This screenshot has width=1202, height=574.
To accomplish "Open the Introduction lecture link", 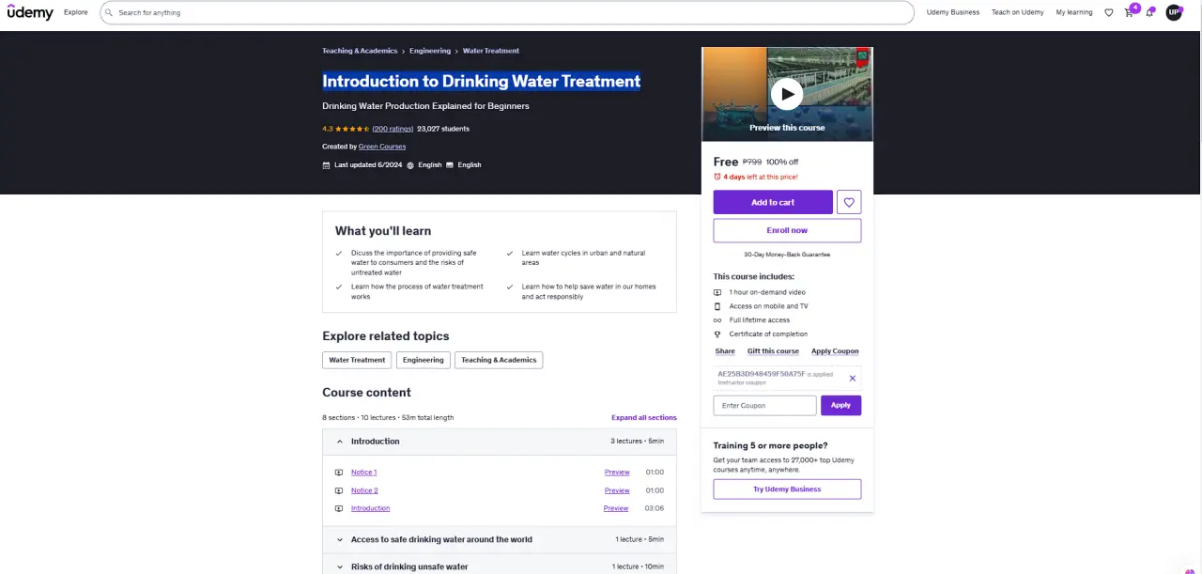I will tap(370, 508).
